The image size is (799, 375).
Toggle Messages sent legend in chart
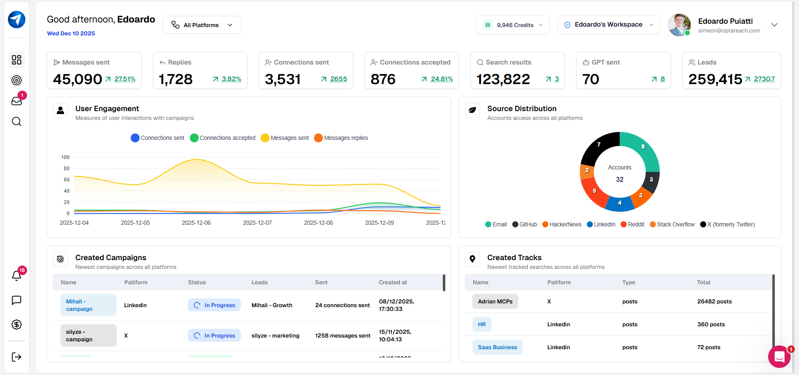click(285, 138)
